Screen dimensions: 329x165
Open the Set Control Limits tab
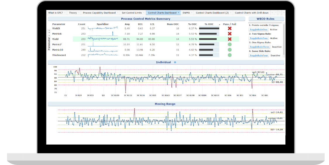[x=132, y=13]
